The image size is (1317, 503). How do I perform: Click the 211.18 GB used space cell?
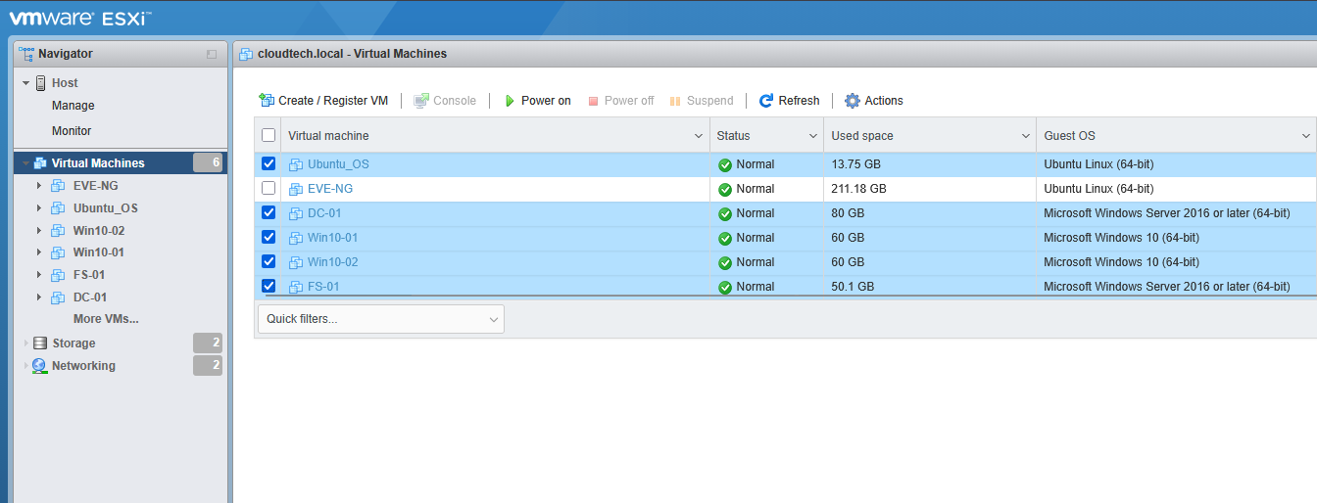coord(929,189)
